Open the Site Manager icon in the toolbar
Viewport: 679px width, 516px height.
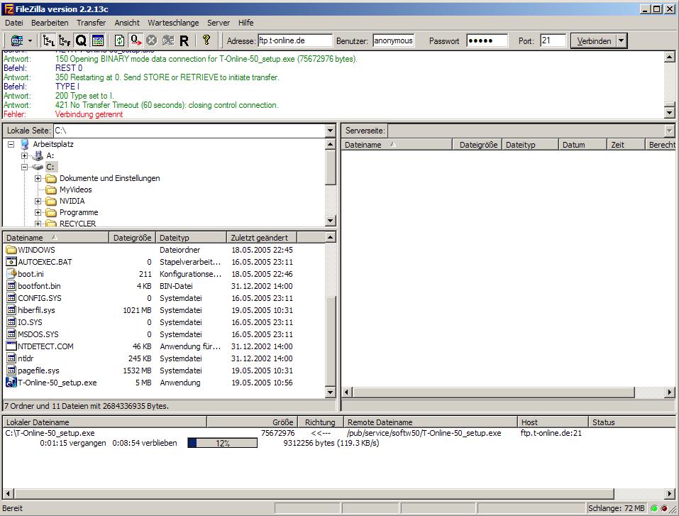coord(17,40)
